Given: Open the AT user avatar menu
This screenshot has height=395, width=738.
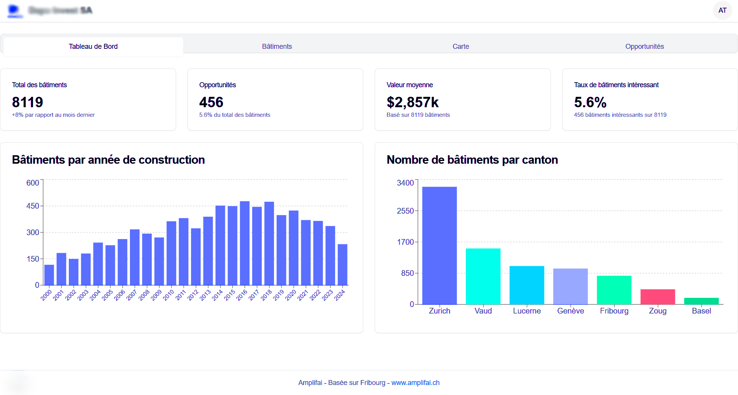Looking at the screenshot, I should [722, 10].
